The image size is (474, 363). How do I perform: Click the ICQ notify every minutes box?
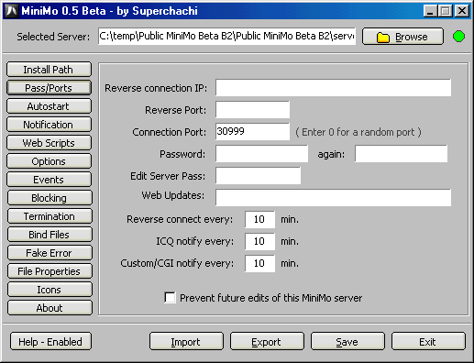coord(259,241)
